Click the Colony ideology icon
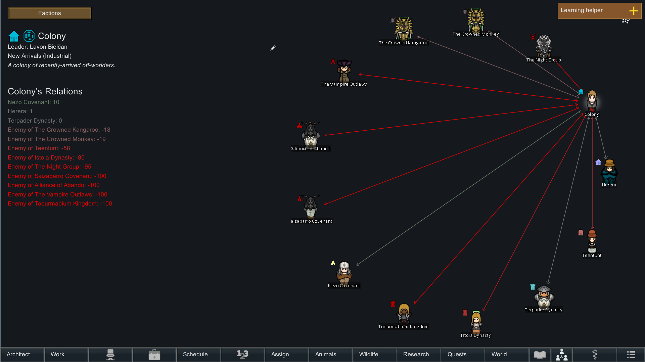The height and width of the screenshot is (362, 645). (29, 36)
